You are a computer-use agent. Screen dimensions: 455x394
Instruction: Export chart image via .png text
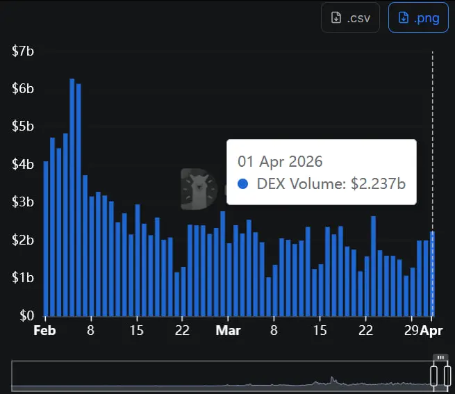click(x=427, y=18)
